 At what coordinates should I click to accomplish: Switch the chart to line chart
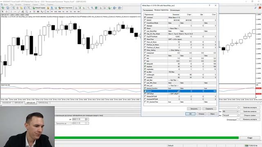coord(84,8)
